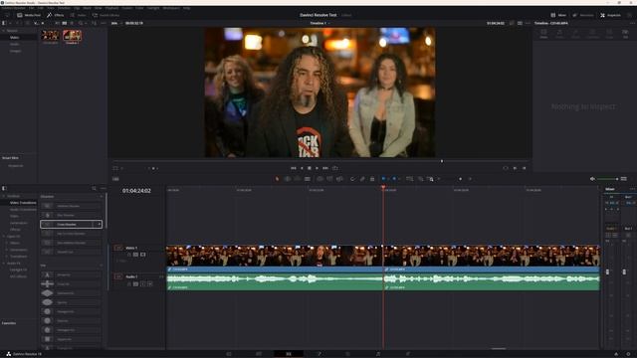Collapse the Audio FX tree node
Viewport: 637px width, 358px height.
pos(4,263)
